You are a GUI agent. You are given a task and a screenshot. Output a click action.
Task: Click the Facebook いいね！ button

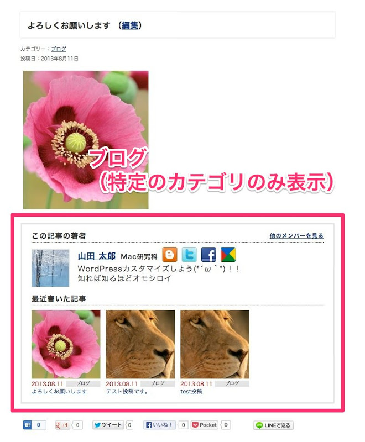click(x=159, y=425)
